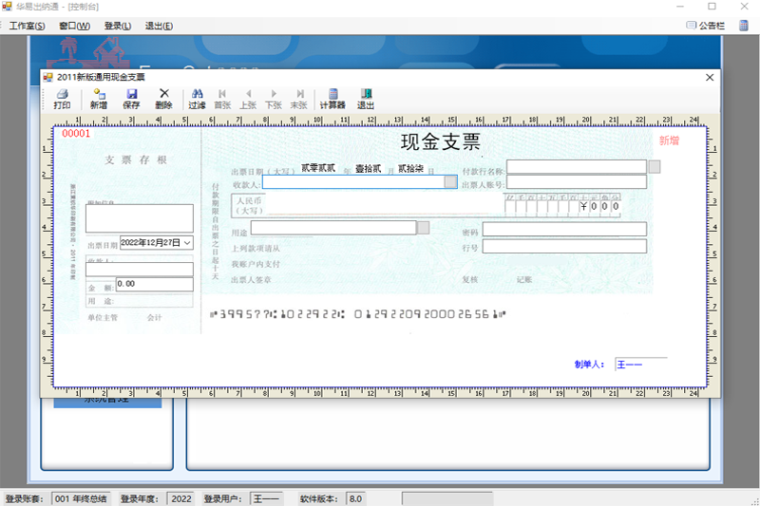This screenshot has height=506, width=760.
Task: Click calculator icon in top-right menu bar
Action: 744,26
